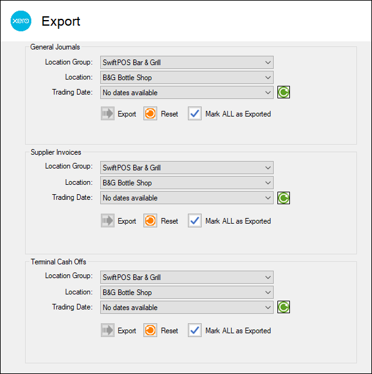Click the General Journals Export arrow icon

click(x=108, y=113)
